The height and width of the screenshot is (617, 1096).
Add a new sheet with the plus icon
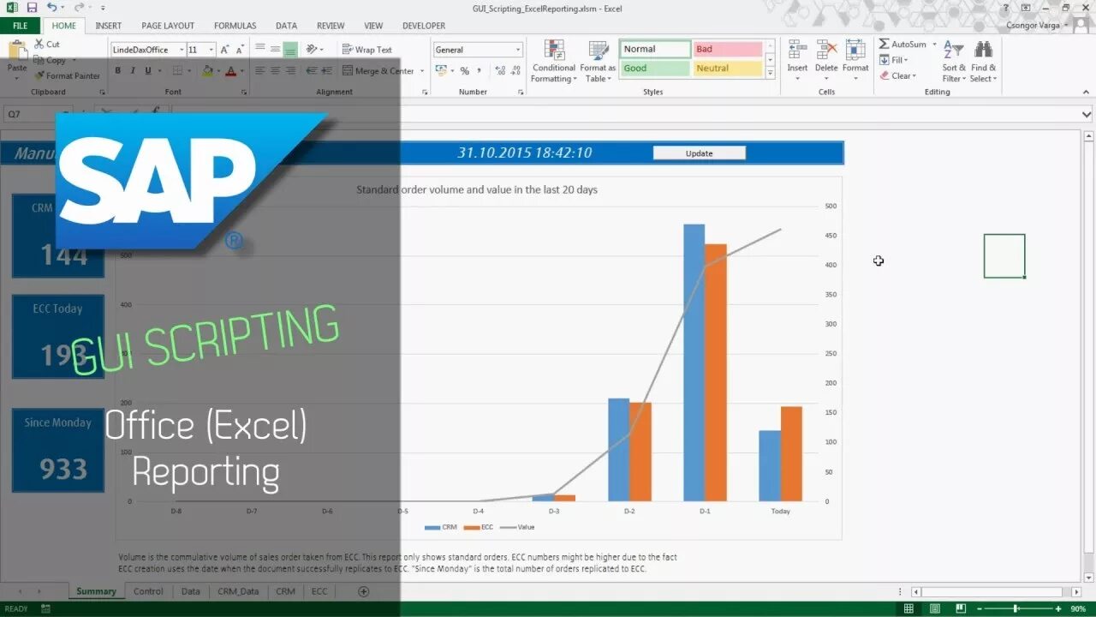click(x=363, y=591)
